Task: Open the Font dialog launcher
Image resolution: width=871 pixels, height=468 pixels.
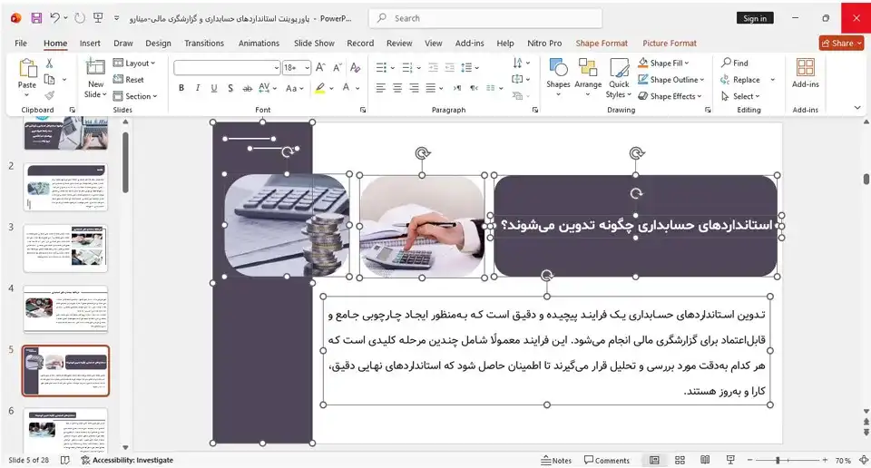Action: pos(363,110)
